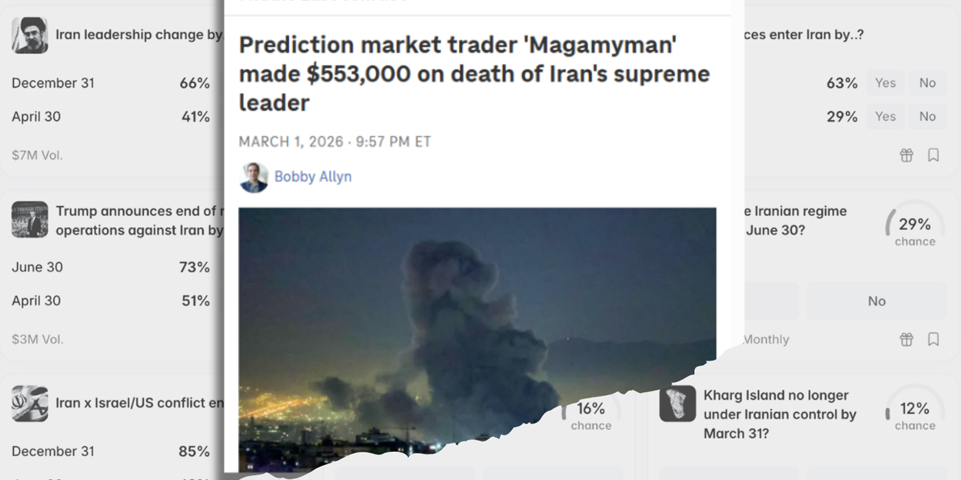Click the 29% chance gauge
Image resolution: width=961 pixels, height=480 pixels.
pyautogui.click(x=915, y=224)
